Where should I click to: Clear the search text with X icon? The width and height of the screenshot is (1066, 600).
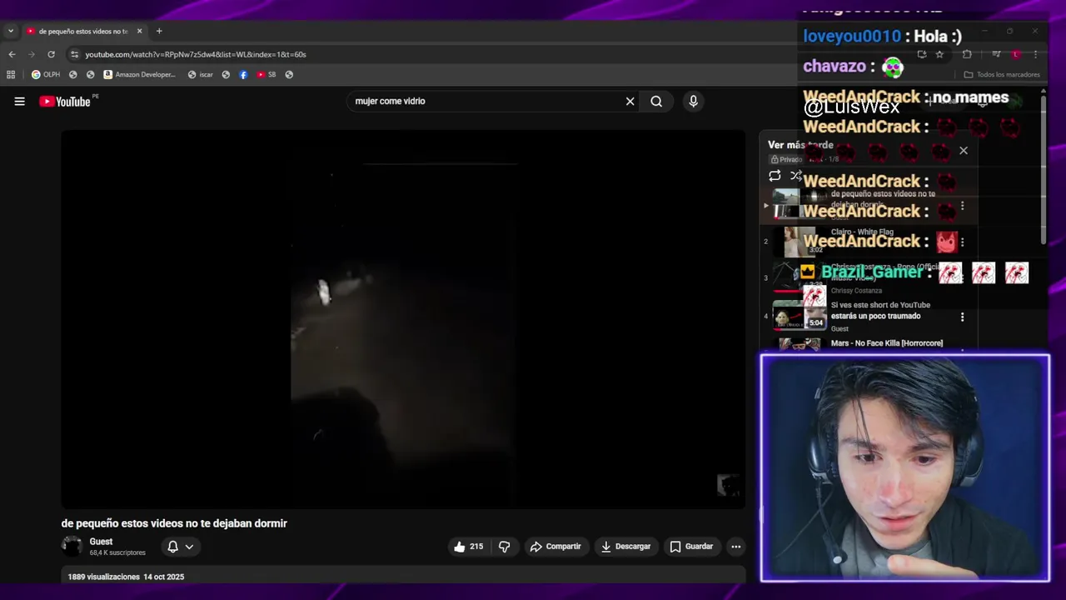(x=630, y=102)
